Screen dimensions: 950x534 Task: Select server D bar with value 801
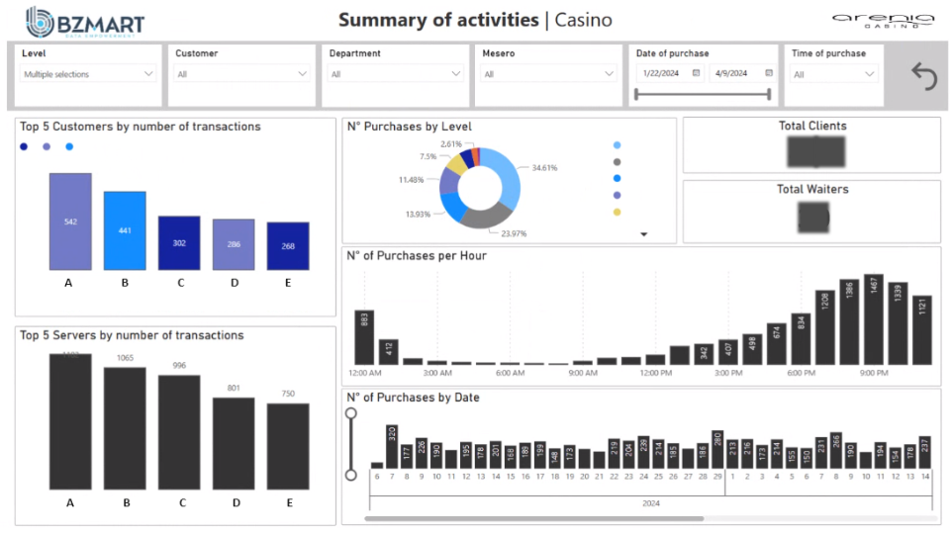pos(234,443)
